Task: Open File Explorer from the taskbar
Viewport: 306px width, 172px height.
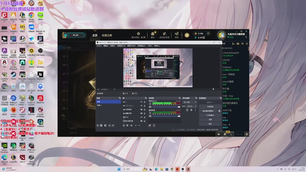Action: click(161, 169)
